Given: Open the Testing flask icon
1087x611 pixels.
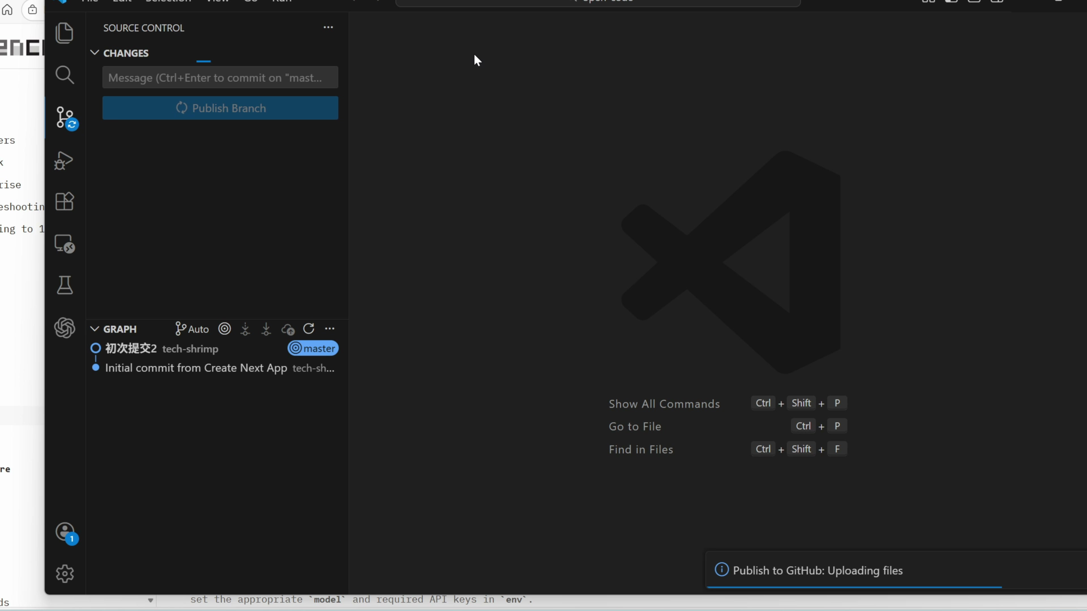Looking at the screenshot, I should tap(64, 285).
